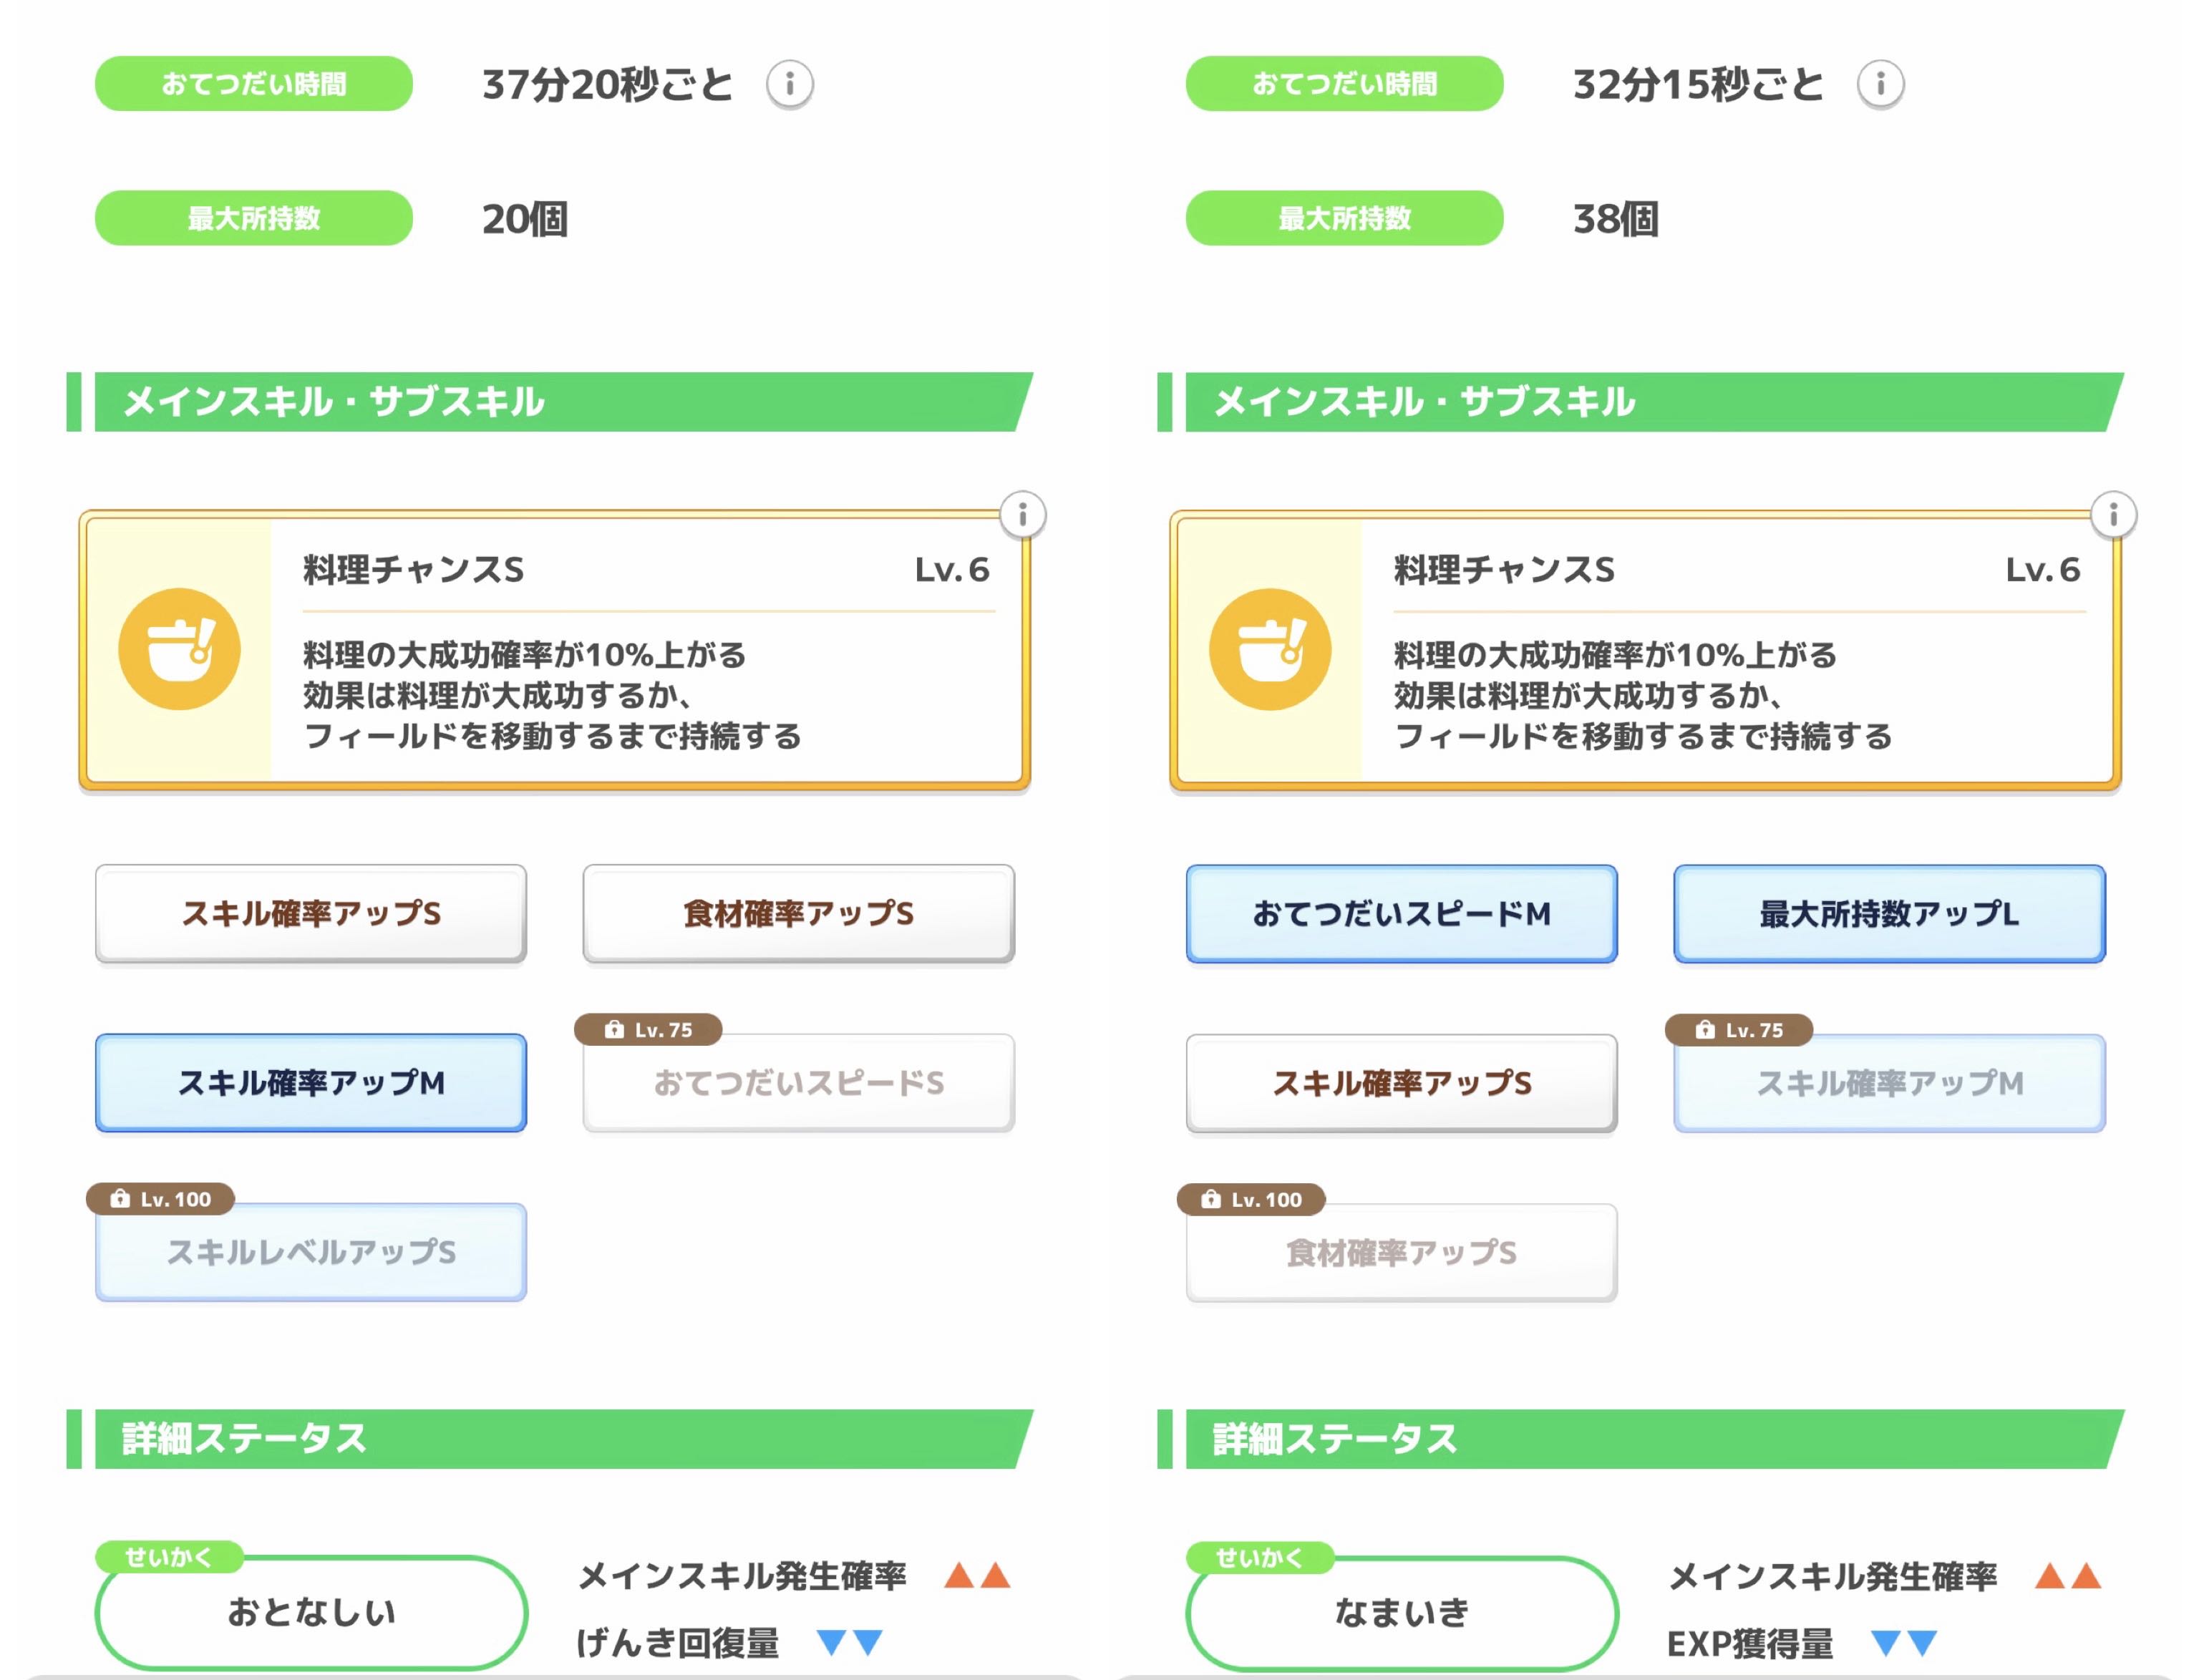Click おとなしい nature box

pyautogui.click(x=311, y=1612)
